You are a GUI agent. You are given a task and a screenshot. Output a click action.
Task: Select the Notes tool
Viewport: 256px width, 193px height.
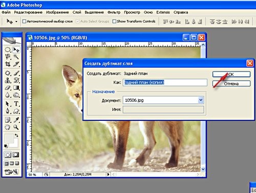[x=8, y=120]
